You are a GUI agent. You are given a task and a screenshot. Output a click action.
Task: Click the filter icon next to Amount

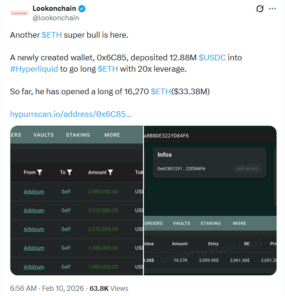point(110,173)
